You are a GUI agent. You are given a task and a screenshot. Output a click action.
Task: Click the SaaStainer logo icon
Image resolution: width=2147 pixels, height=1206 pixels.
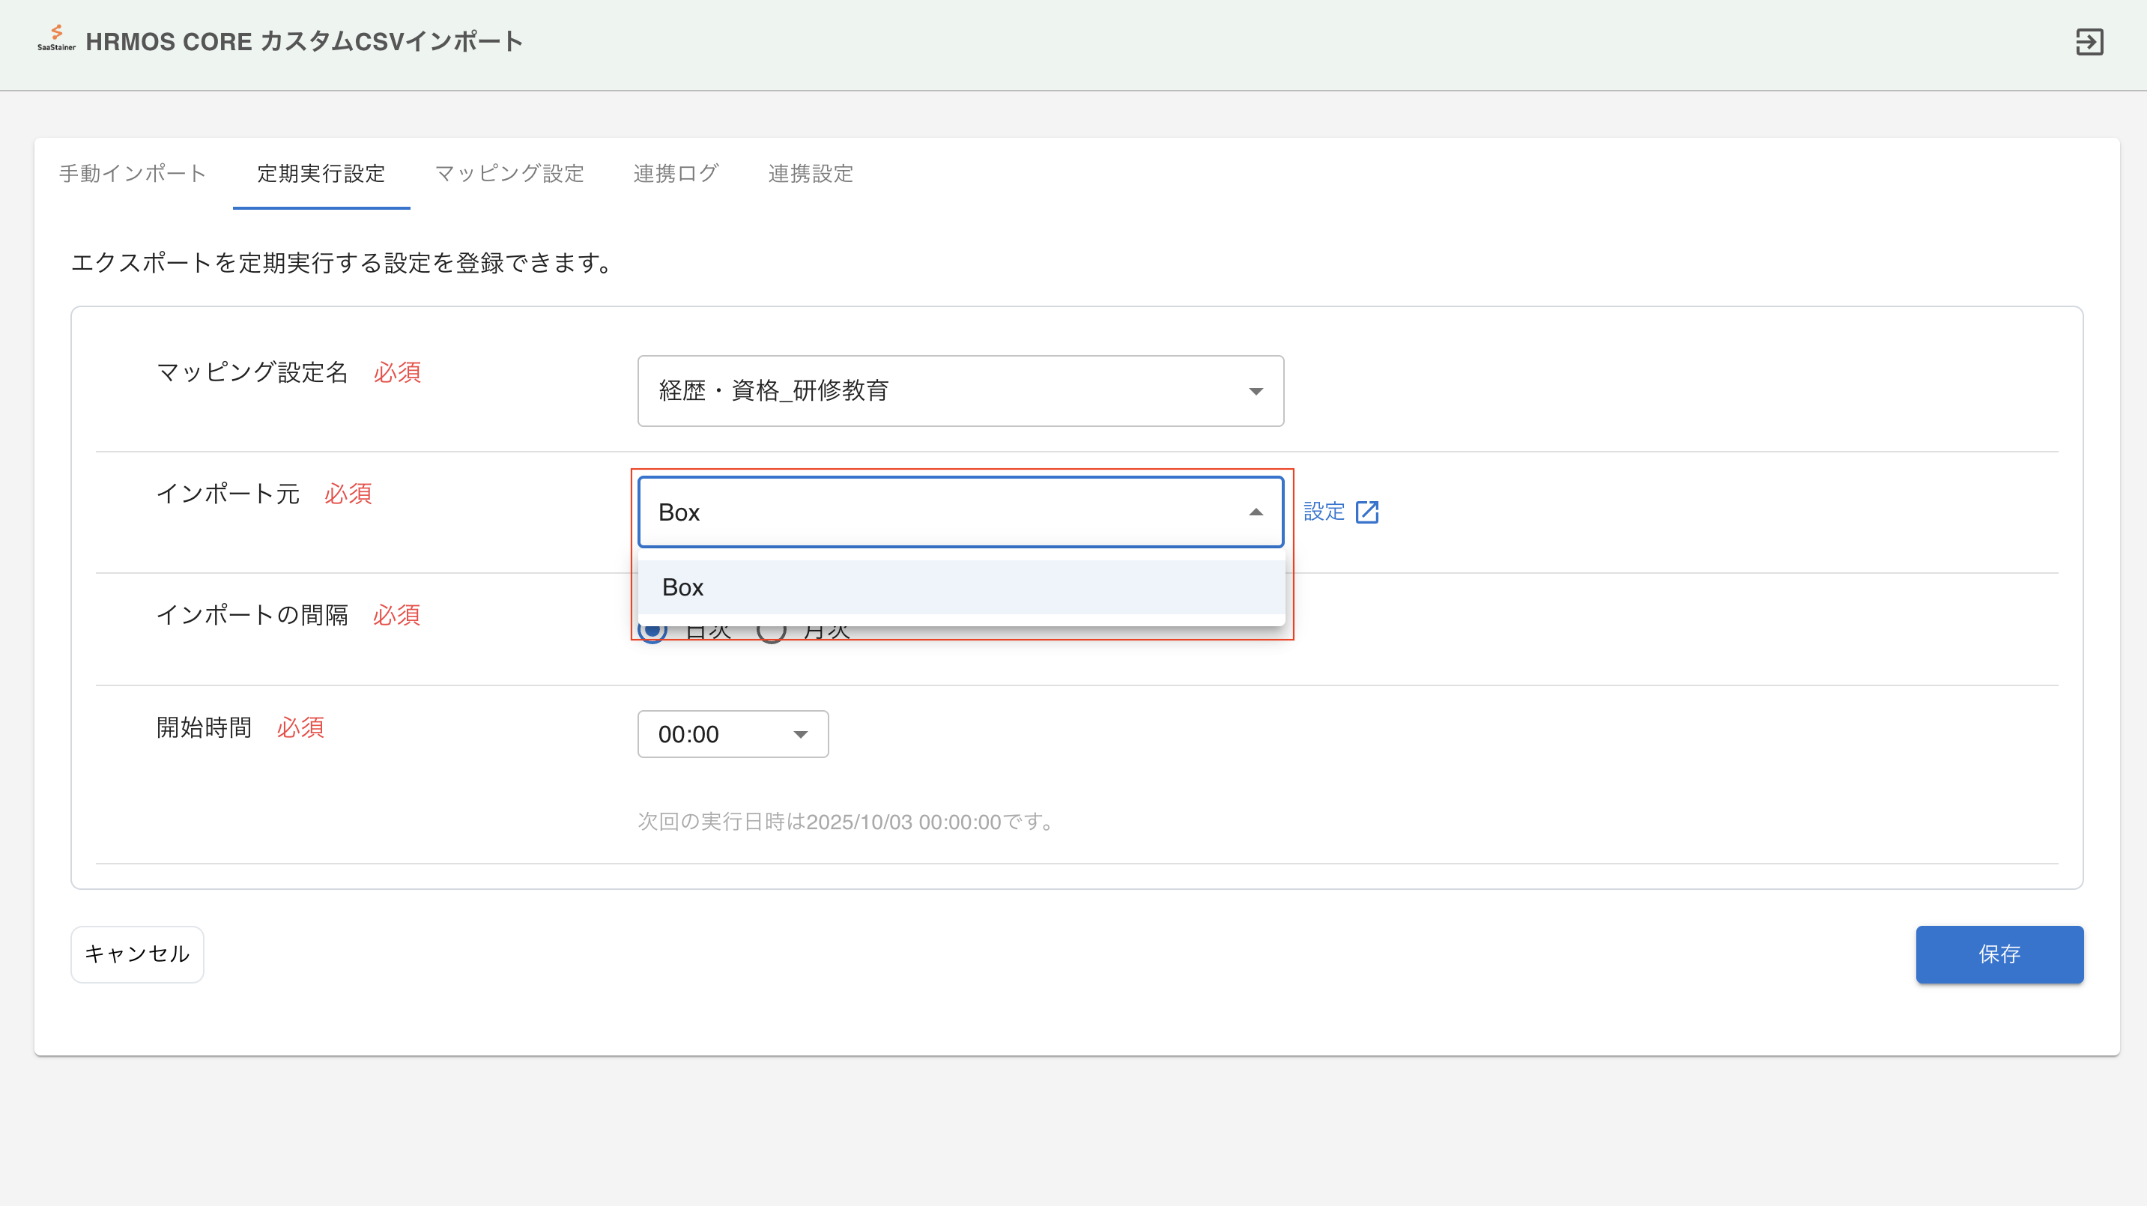(x=56, y=37)
